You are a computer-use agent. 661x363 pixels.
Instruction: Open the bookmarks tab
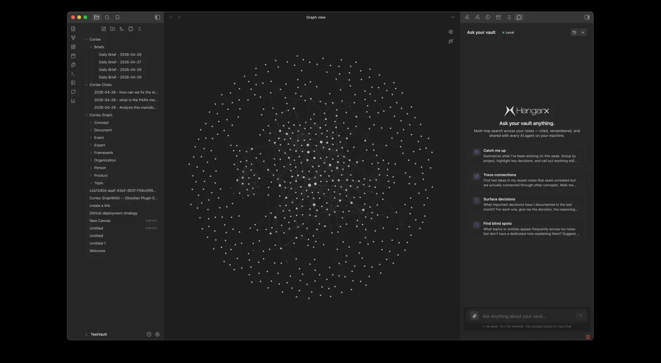tap(117, 17)
